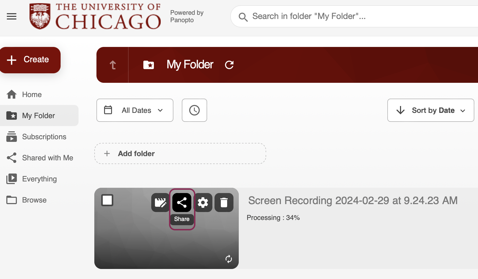The image size is (478, 279).
Task: Open the recording's Settings gear
Action: pos(203,203)
